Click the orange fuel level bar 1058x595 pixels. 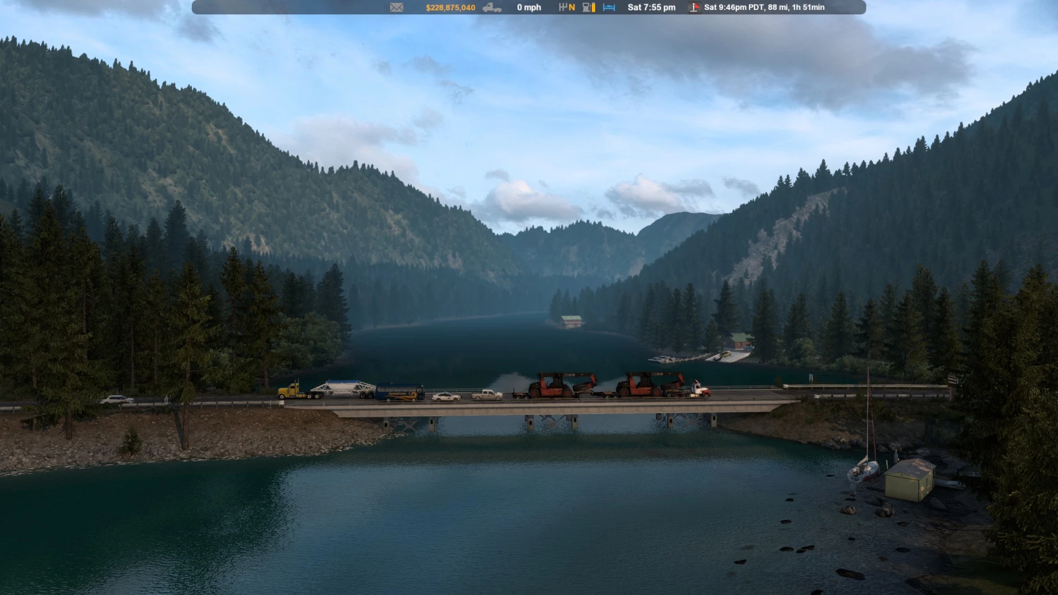click(593, 8)
